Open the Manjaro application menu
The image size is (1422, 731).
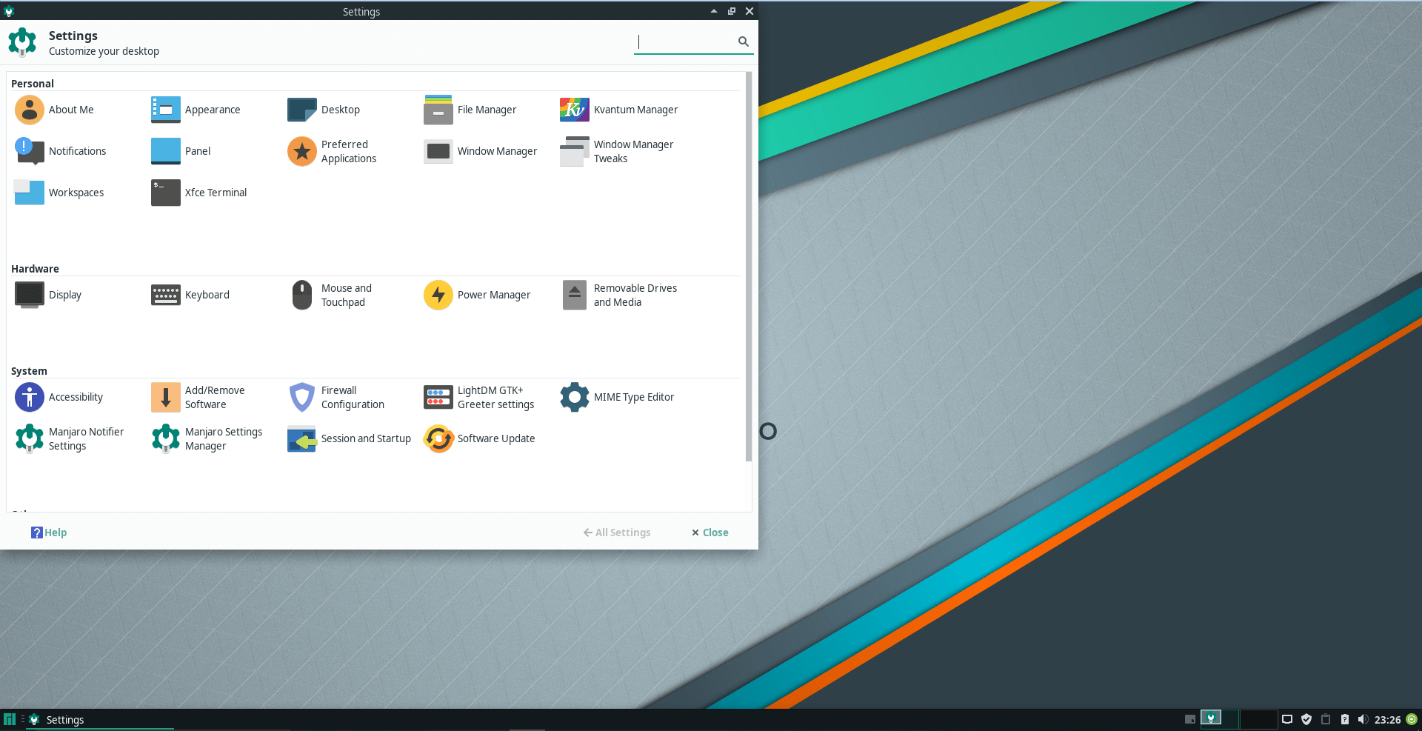click(10, 719)
